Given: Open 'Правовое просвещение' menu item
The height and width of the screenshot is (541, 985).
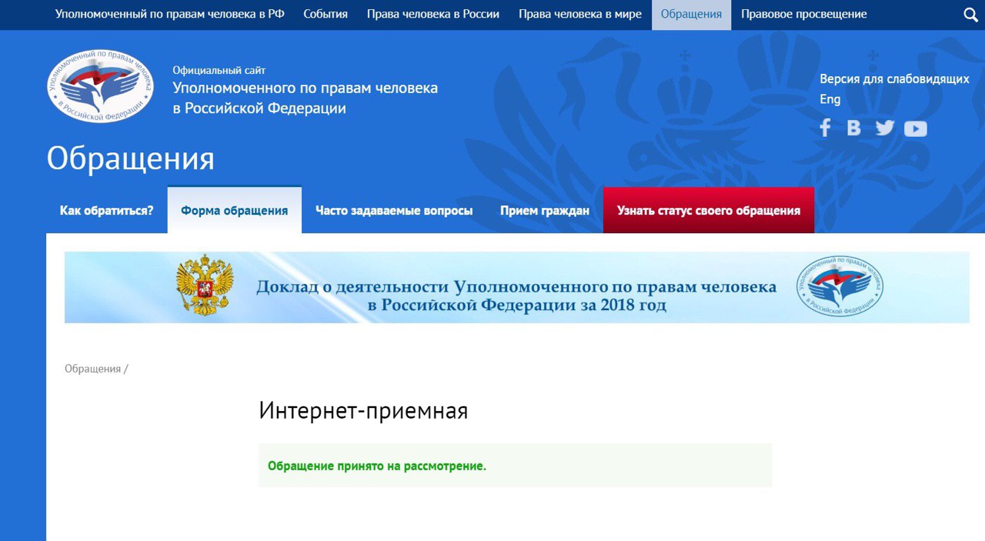Looking at the screenshot, I should point(804,15).
